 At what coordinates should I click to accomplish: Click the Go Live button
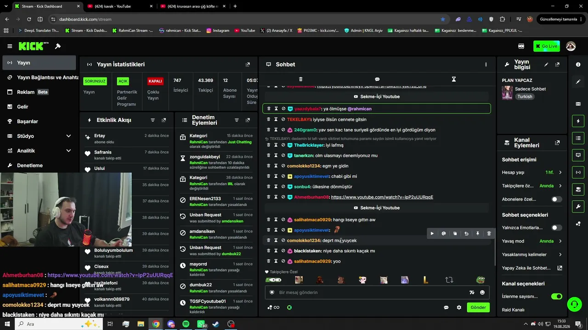pos(547,46)
